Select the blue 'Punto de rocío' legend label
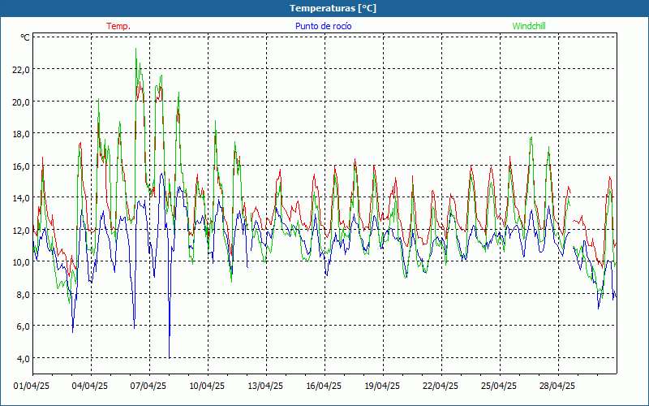The height and width of the screenshot is (406, 649). [323, 26]
